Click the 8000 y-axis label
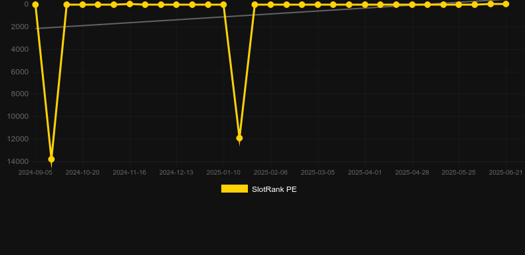525x255 pixels. 20,94
